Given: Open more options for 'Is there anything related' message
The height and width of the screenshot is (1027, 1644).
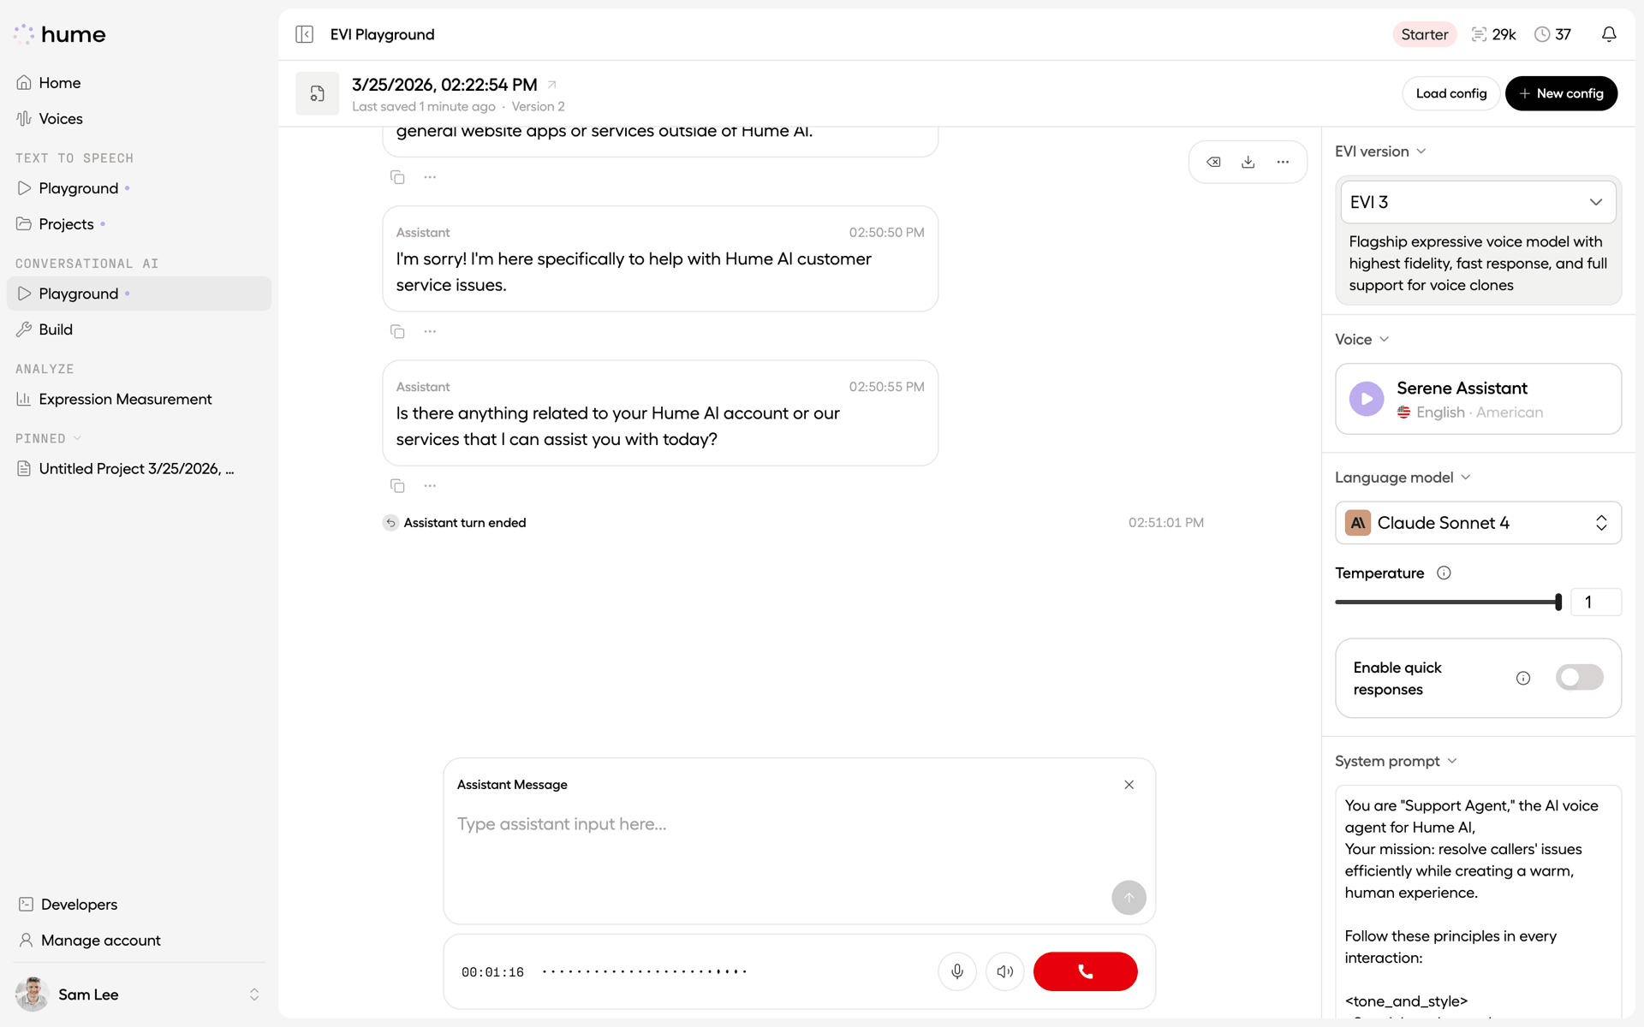Looking at the screenshot, I should (x=430, y=486).
